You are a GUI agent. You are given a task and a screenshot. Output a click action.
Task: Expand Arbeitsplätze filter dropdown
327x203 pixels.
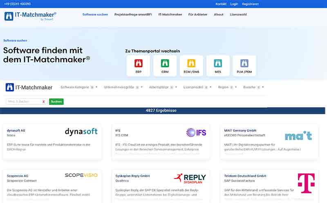(x=163, y=87)
